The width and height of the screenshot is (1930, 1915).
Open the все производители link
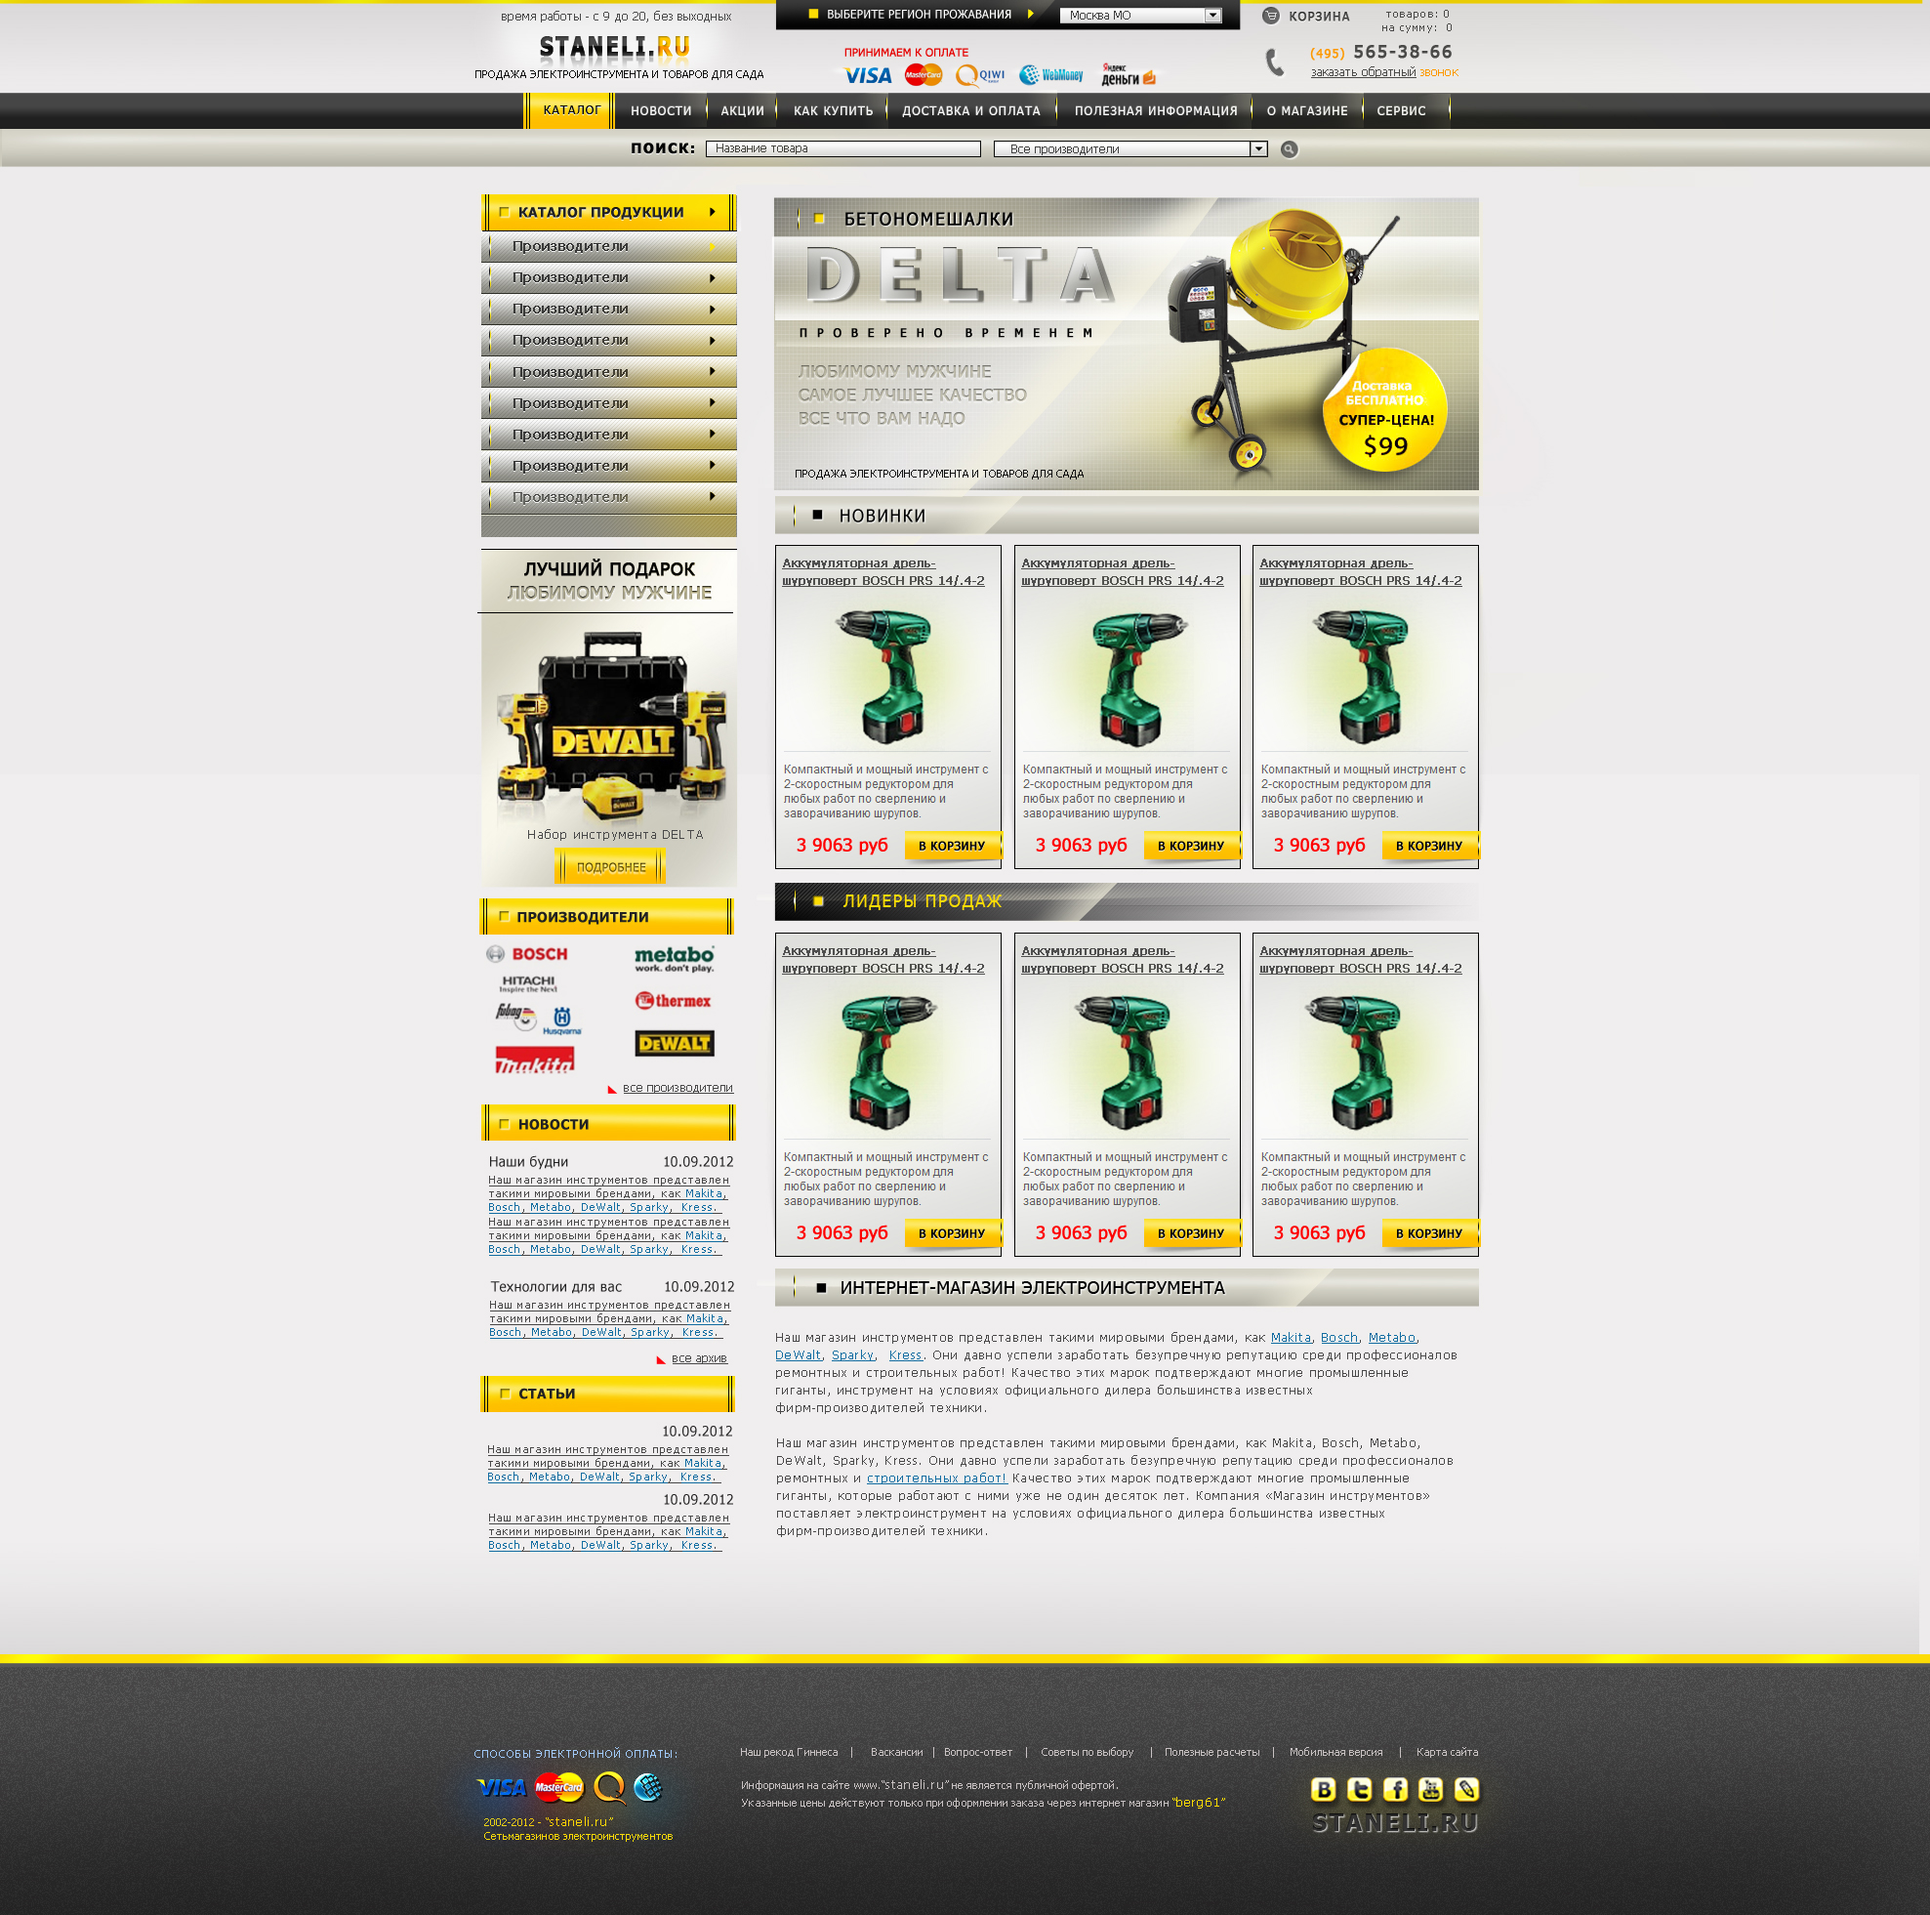tap(678, 1088)
